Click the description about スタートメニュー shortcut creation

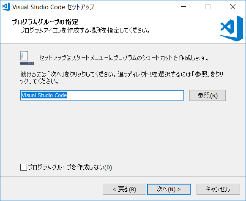point(124,58)
